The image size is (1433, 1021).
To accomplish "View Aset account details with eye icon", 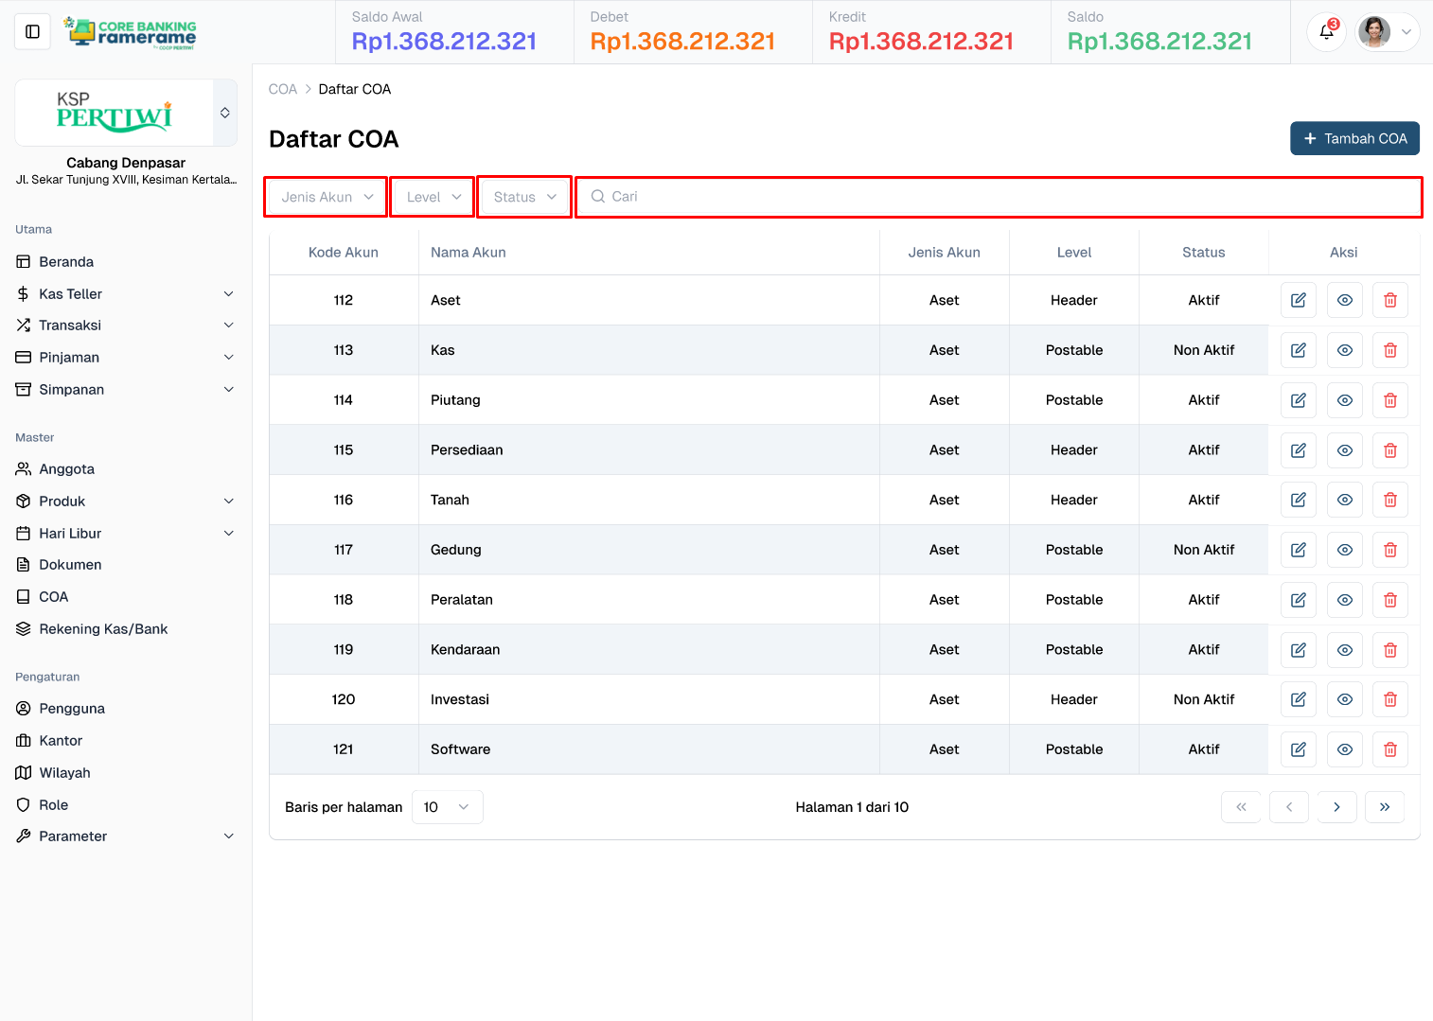I will [1344, 300].
